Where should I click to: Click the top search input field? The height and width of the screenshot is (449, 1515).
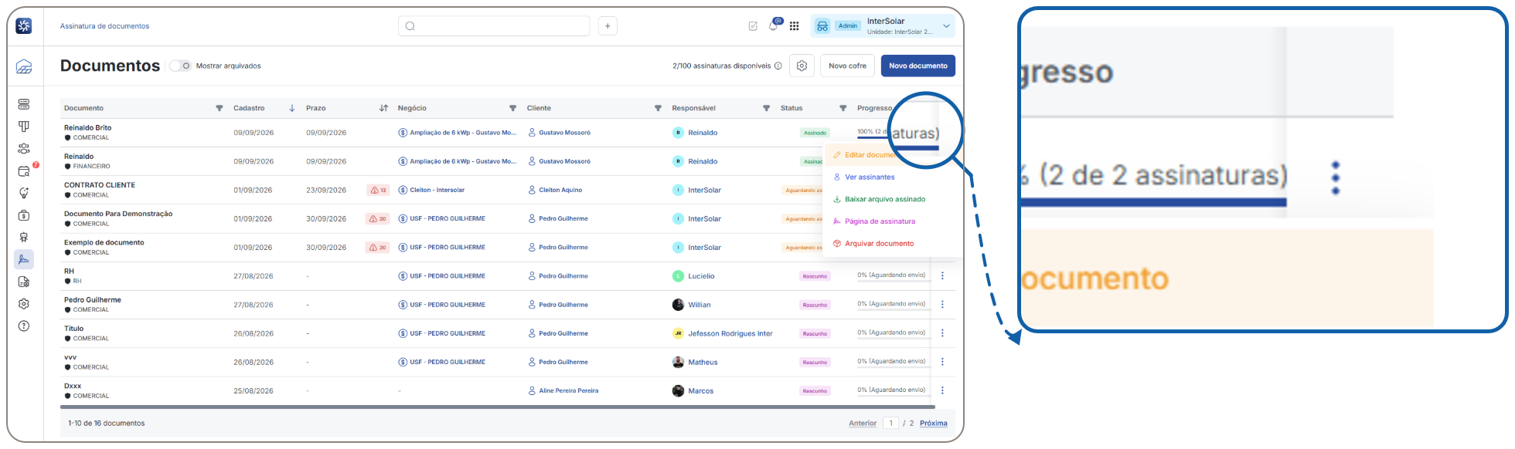pyautogui.click(x=494, y=26)
